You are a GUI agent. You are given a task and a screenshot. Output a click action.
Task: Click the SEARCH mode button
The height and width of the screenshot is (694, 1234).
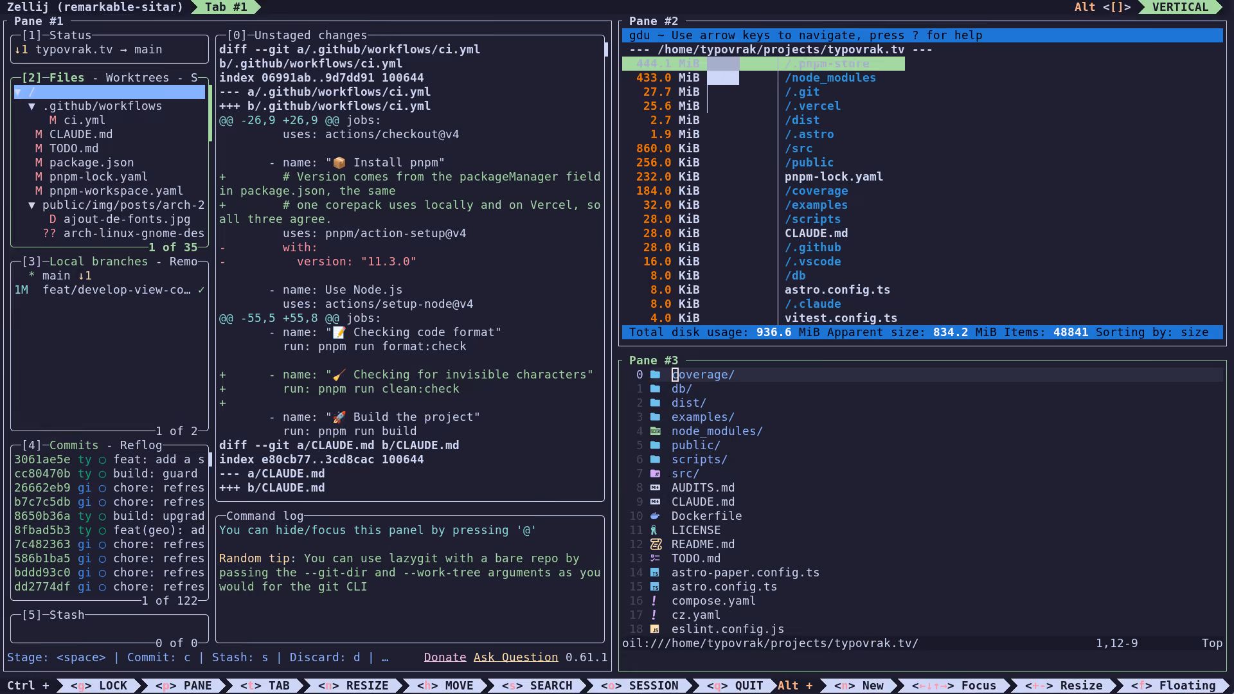coord(537,686)
